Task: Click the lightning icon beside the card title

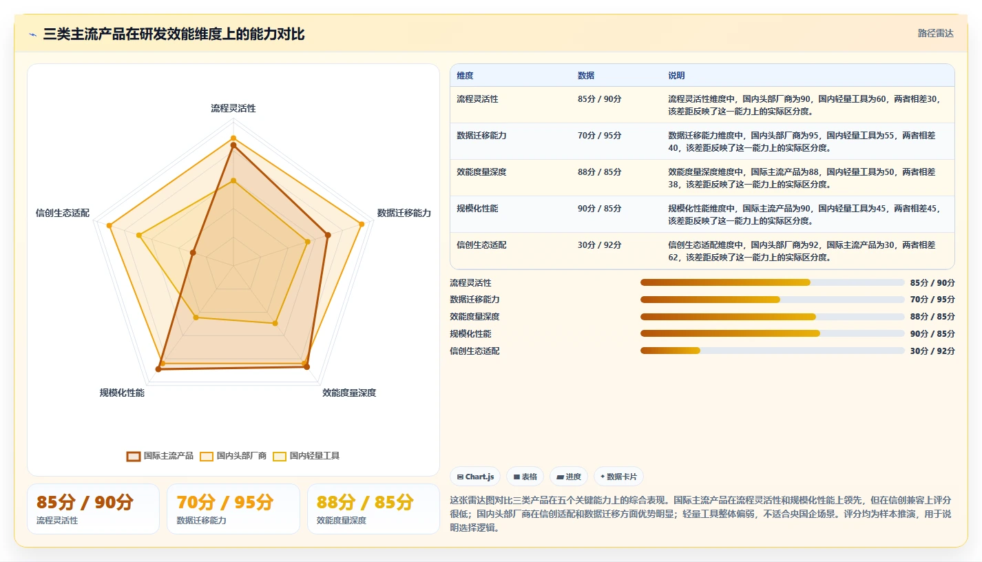Action: coord(32,34)
